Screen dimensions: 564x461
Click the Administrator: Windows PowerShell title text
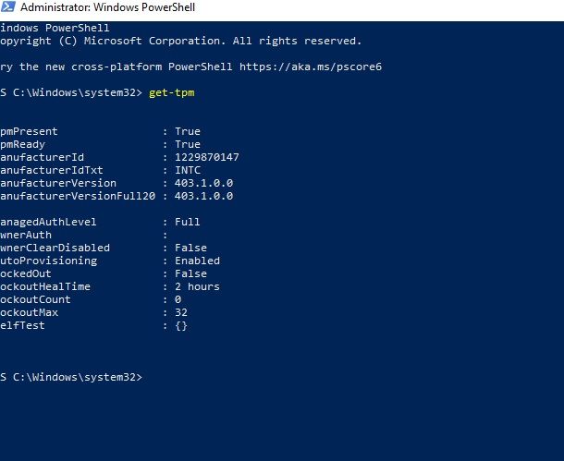click(x=107, y=7)
